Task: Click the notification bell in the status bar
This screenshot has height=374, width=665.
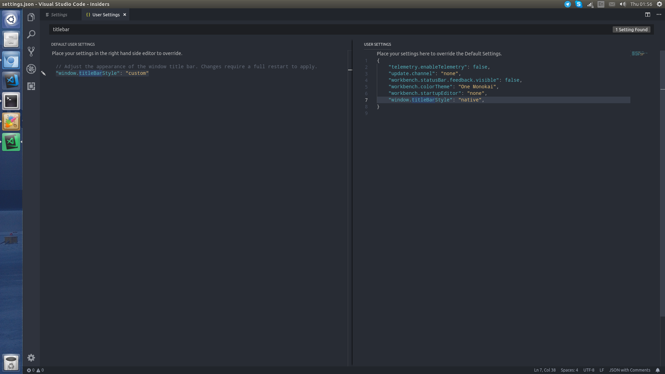Action: pyautogui.click(x=657, y=370)
